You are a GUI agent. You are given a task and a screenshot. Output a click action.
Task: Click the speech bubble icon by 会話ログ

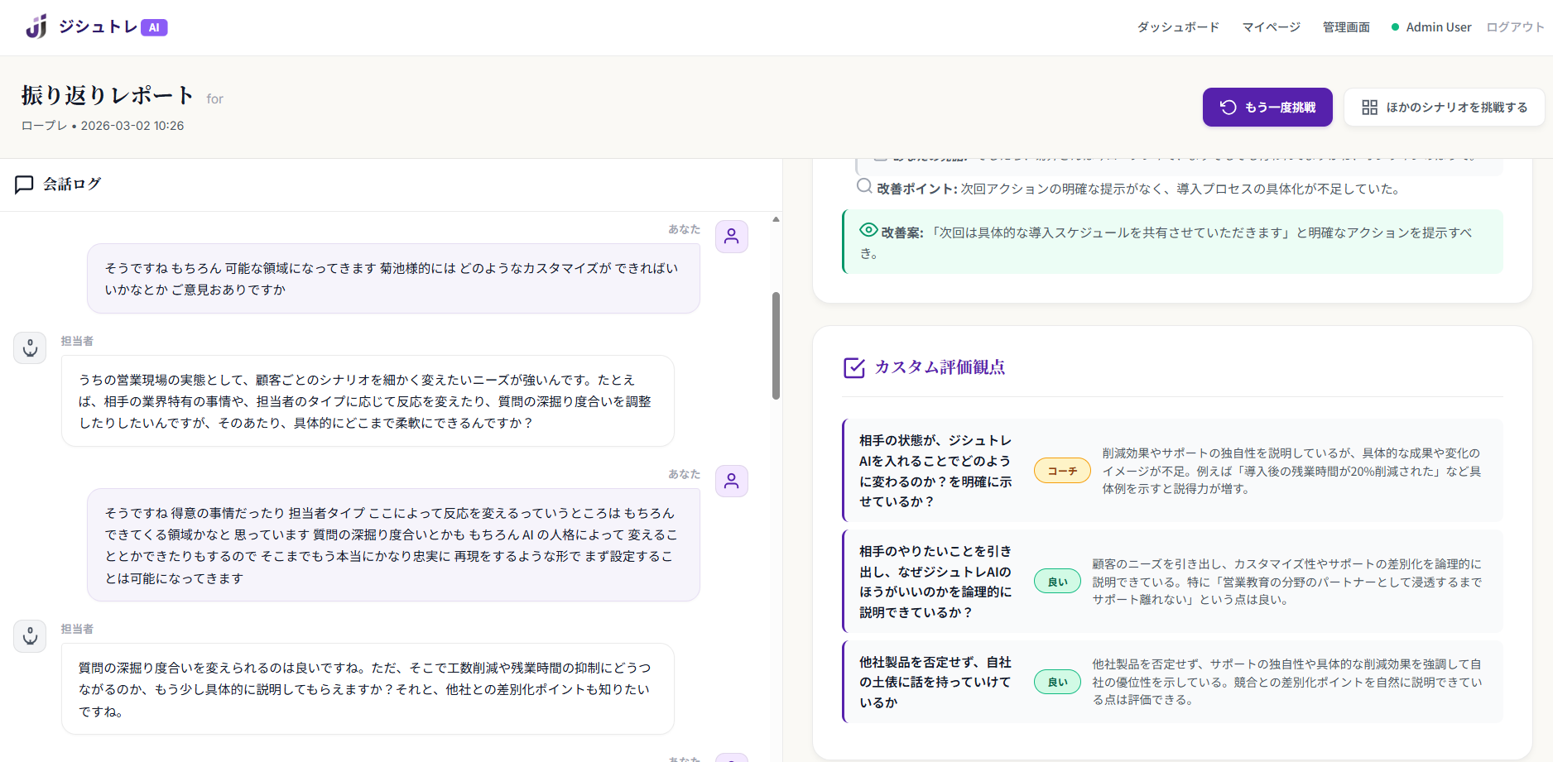[24, 184]
